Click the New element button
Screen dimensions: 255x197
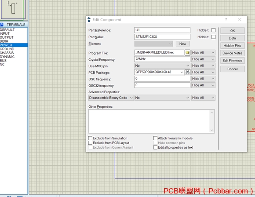click(x=183, y=44)
